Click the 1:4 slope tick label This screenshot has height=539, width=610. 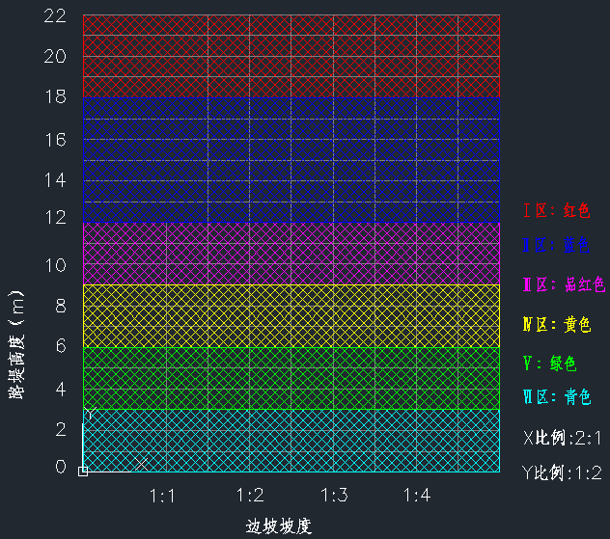pos(417,496)
